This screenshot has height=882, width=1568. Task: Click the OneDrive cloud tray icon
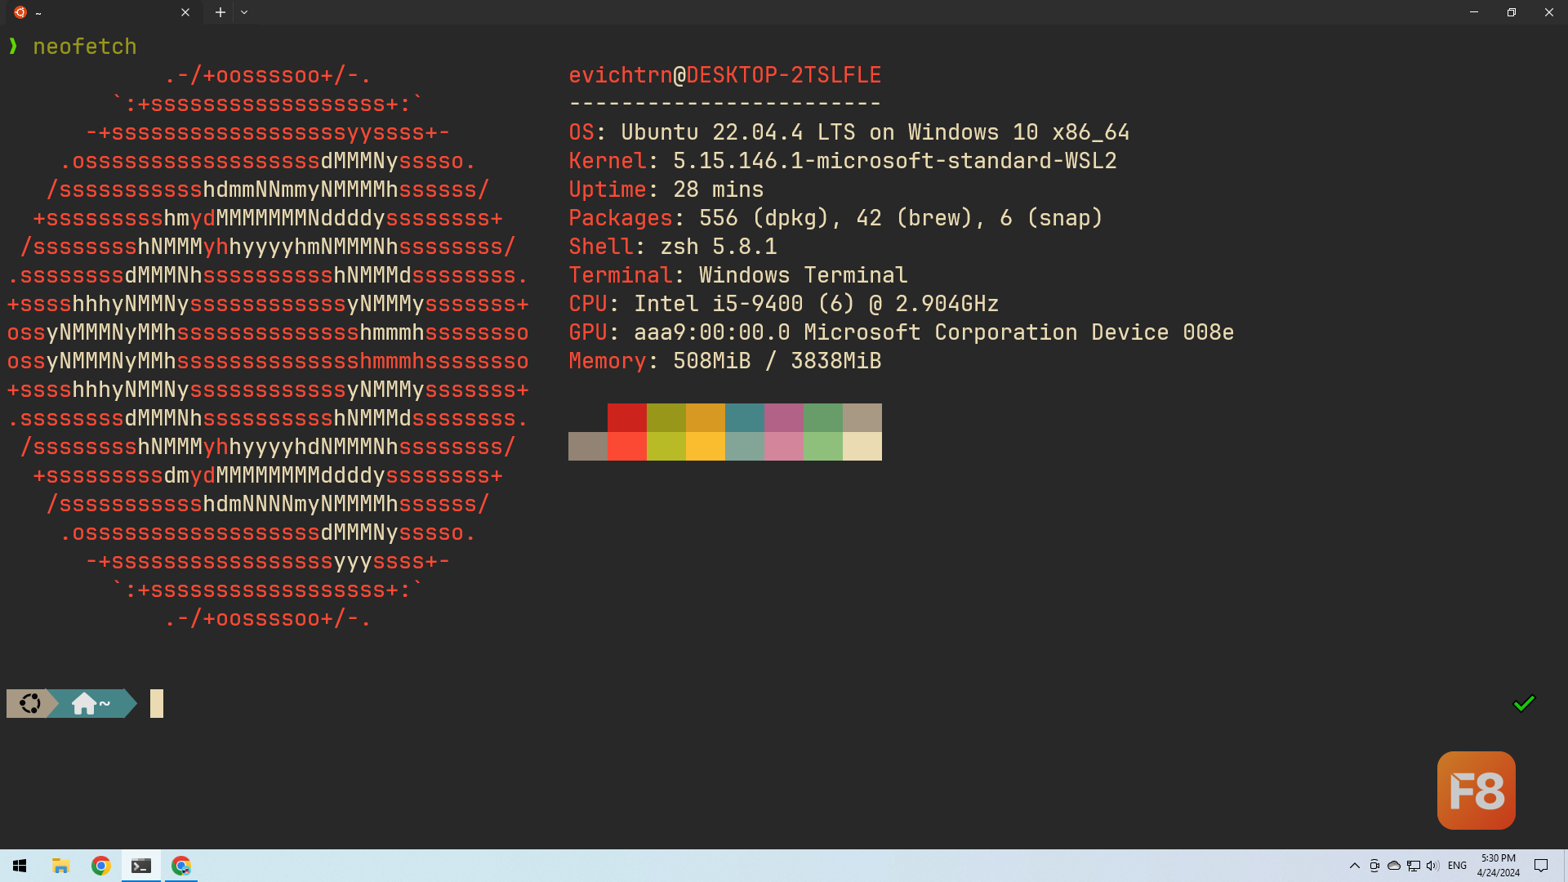coord(1394,866)
